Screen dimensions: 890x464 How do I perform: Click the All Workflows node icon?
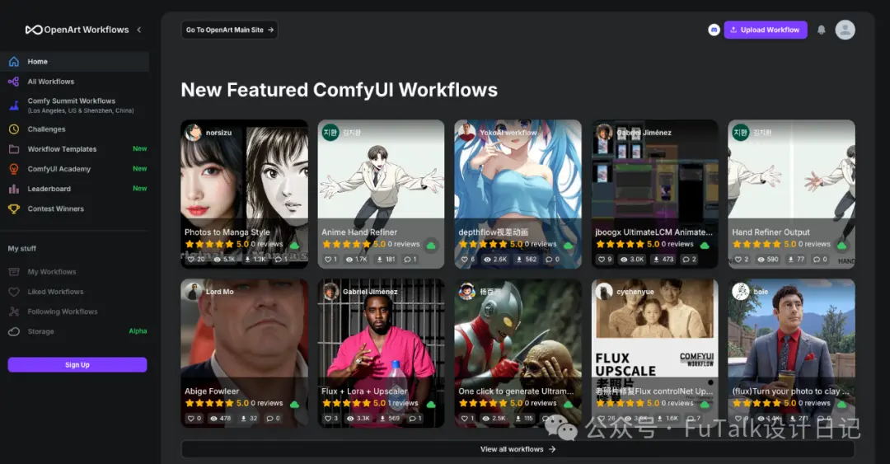click(x=14, y=82)
